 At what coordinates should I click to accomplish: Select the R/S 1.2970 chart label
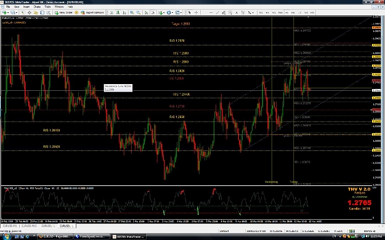coord(177,41)
